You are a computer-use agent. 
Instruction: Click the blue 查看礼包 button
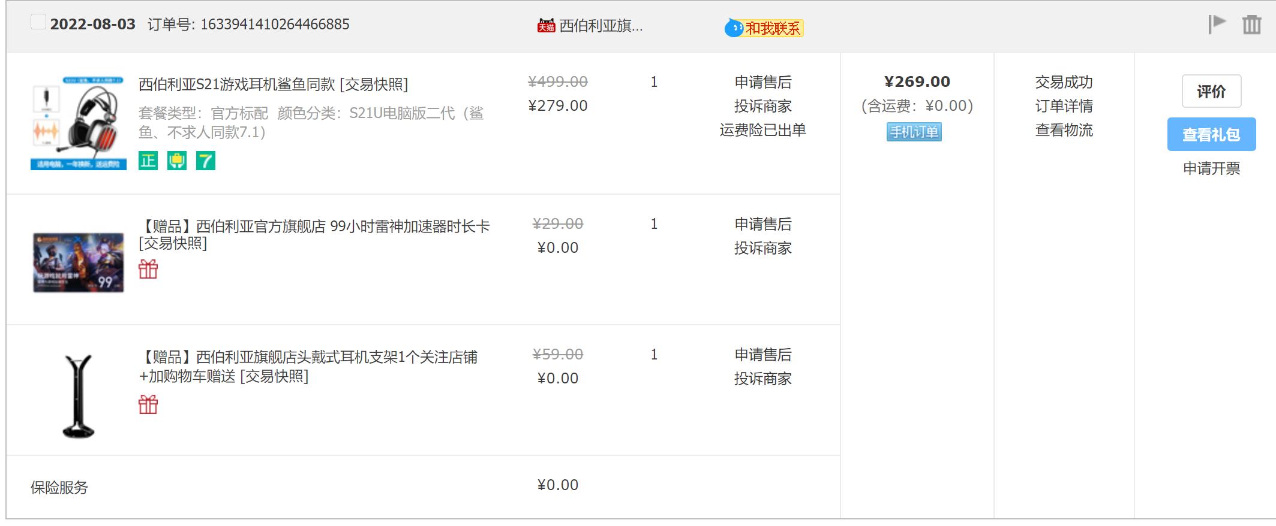[x=1211, y=134]
